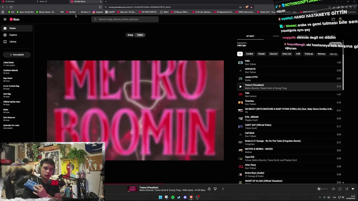Image resolution: width=358 pixels, height=201 pixels.
Task: Select the UP NEXT tab
Action: [250, 36]
